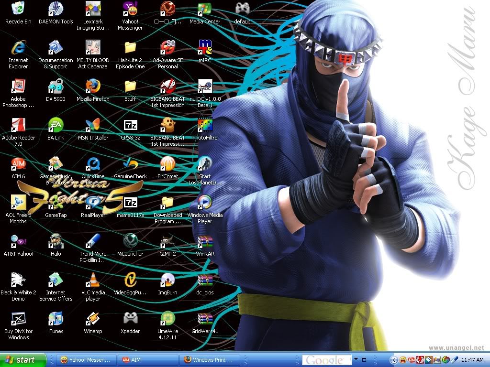Switch to Windows Print taskbar button
This screenshot has height=367, width=490.
pyautogui.click(x=211, y=360)
